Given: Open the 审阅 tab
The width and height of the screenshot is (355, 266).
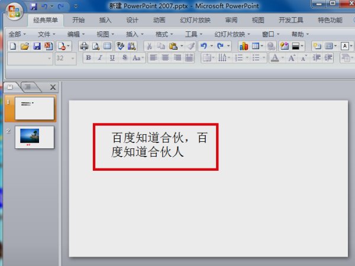Looking at the screenshot, I should click(x=231, y=20).
